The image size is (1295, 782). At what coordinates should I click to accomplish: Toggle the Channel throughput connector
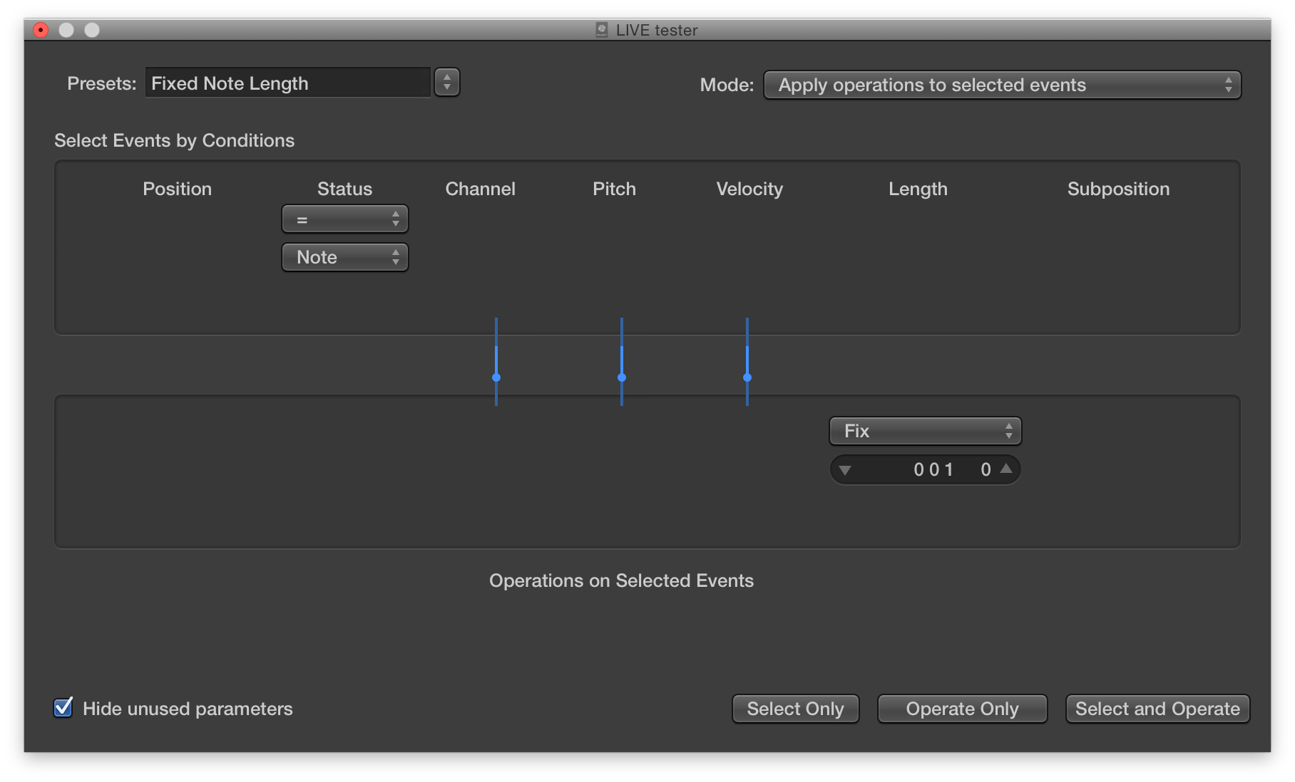[496, 378]
